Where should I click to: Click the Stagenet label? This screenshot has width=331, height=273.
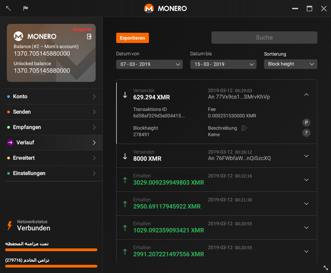click(x=82, y=29)
